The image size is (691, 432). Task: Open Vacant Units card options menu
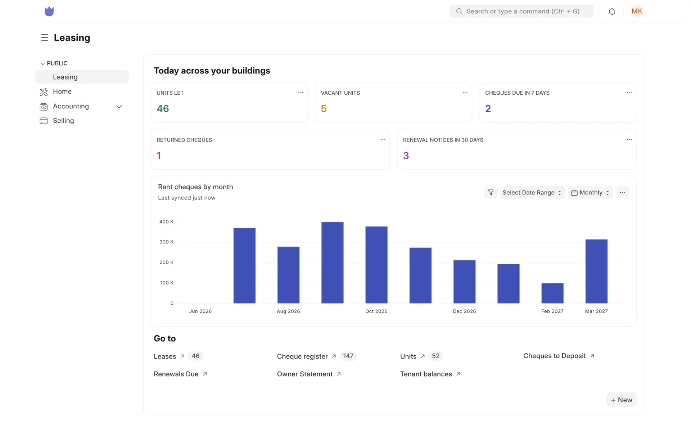tap(465, 93)
